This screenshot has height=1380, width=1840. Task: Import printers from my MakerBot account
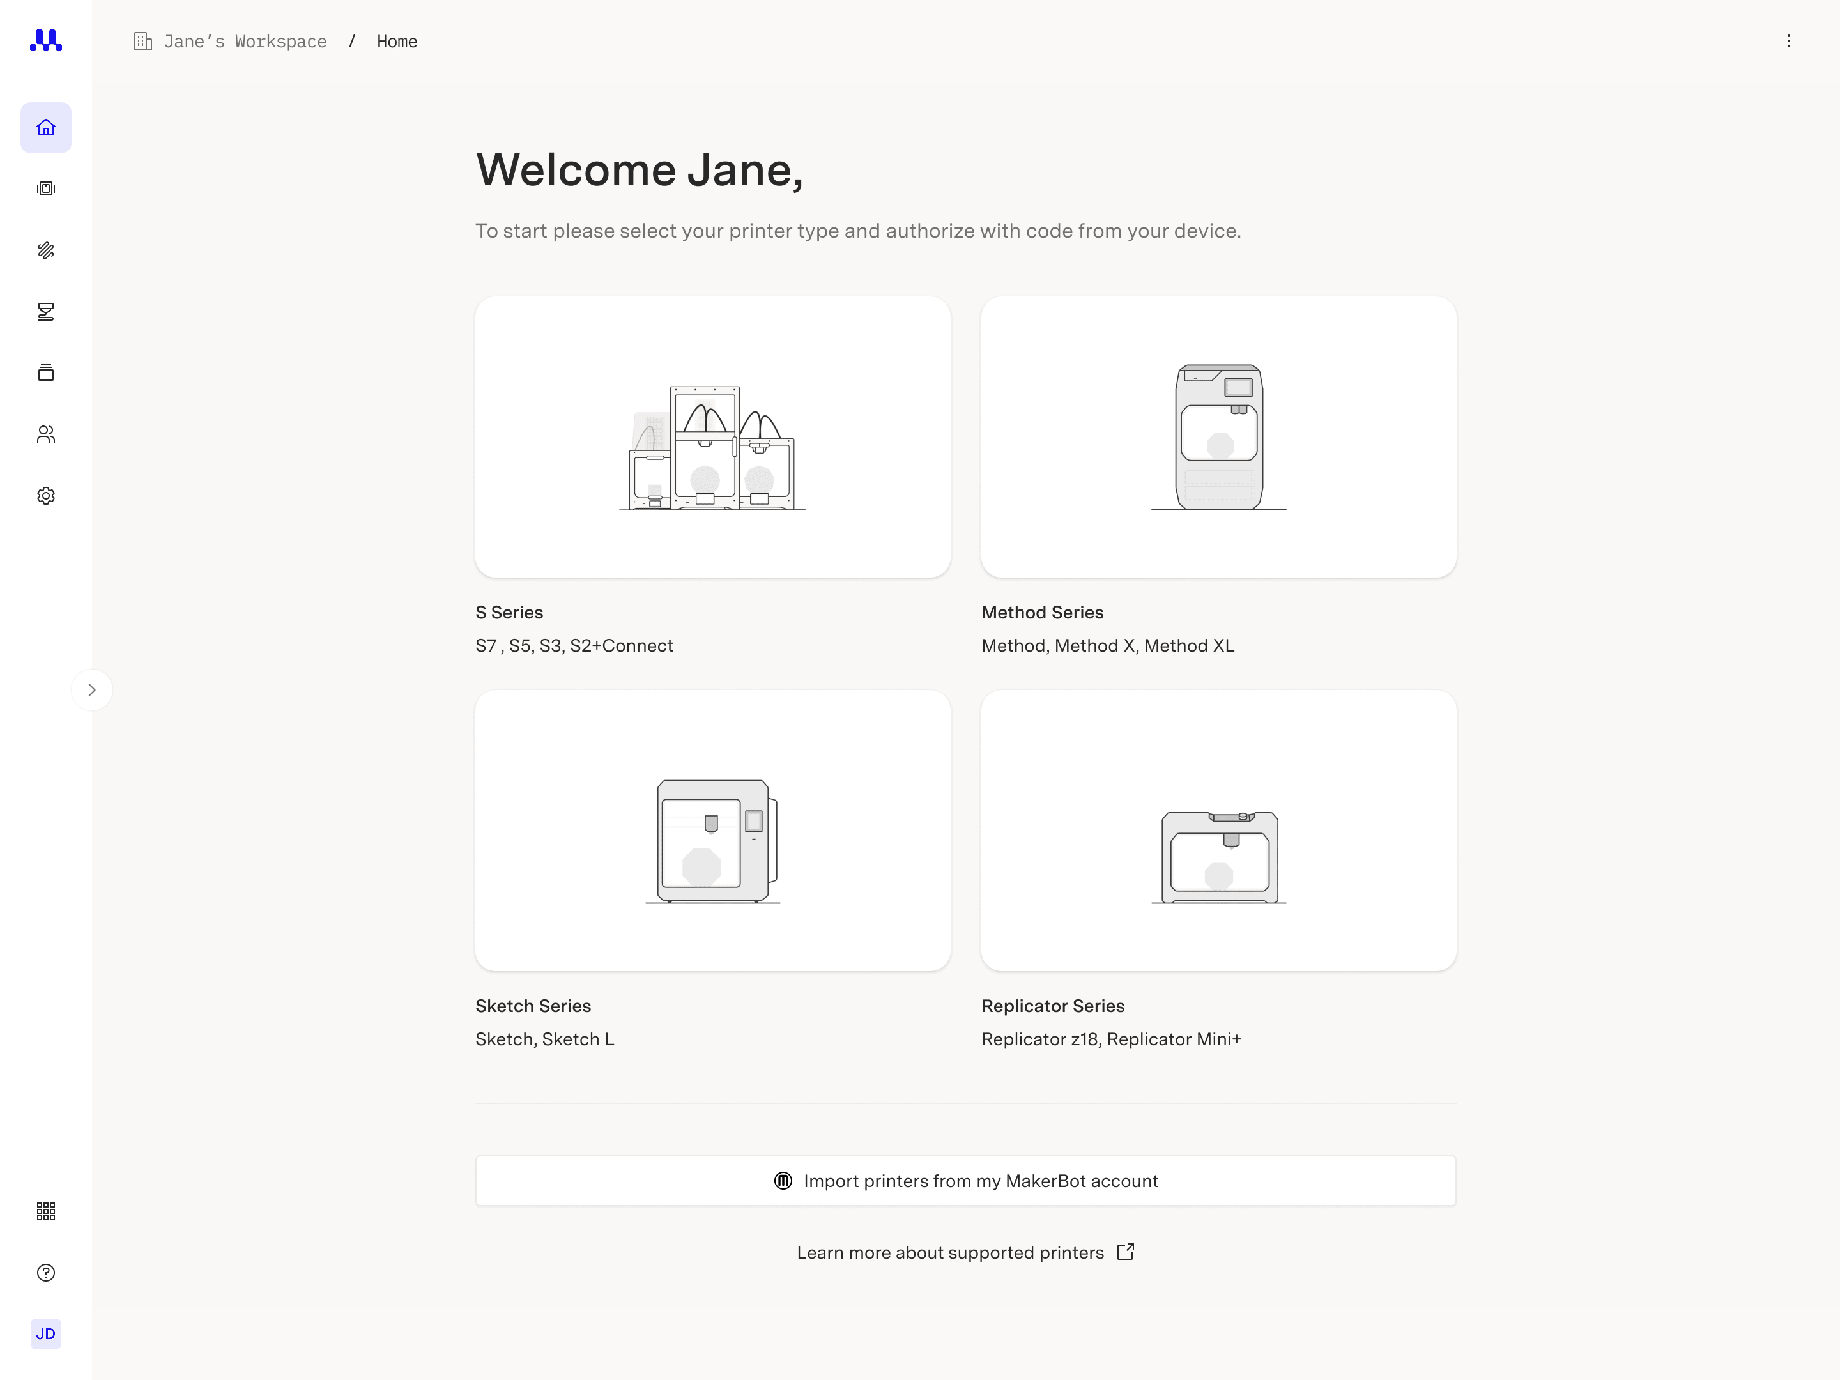pos(966,1181)
